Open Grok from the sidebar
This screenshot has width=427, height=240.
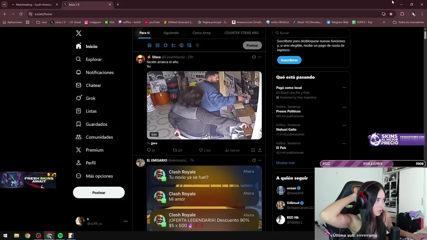(85, 98)
